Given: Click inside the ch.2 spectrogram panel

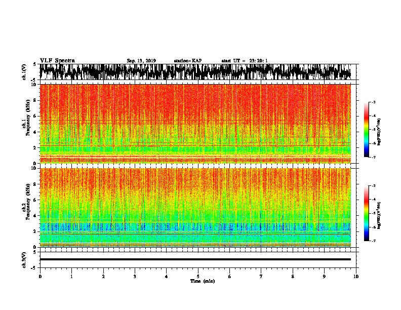Looking at the screenshot, I should pyautogui.click(x=198, y=208).
